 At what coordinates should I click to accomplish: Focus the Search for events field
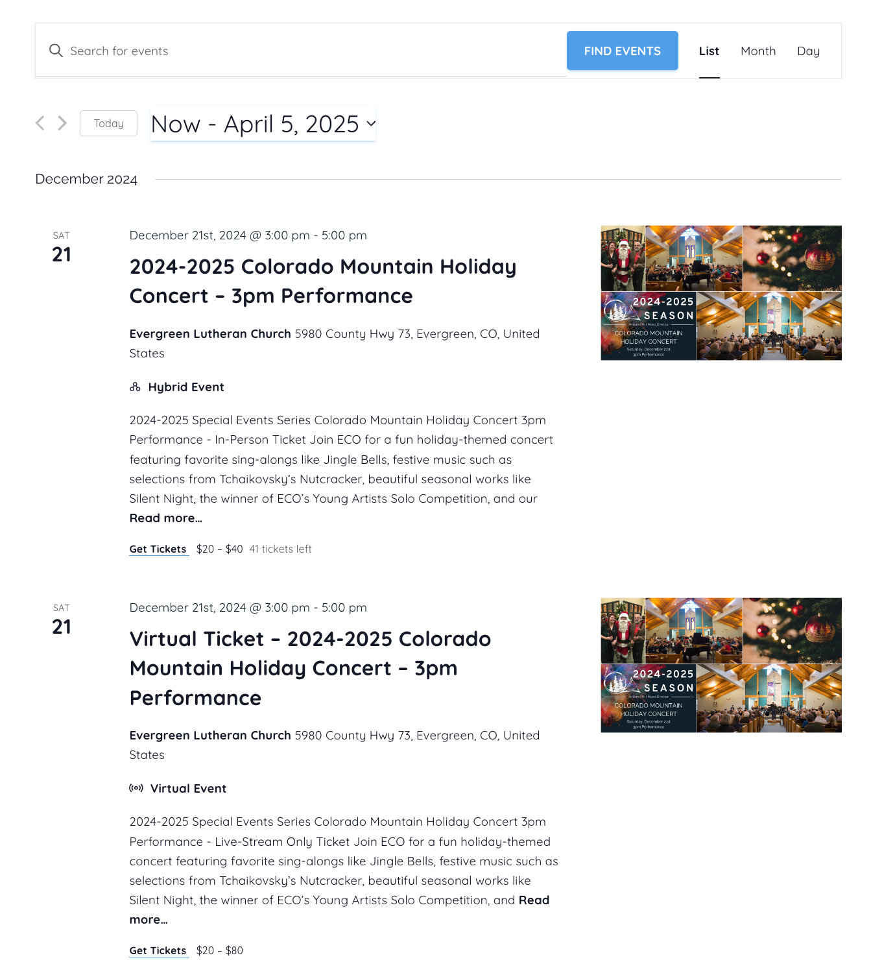point(311,51)
